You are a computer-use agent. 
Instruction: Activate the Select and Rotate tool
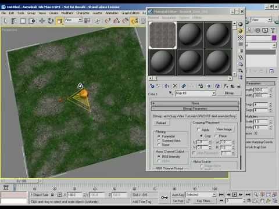(x=51, y=20)
